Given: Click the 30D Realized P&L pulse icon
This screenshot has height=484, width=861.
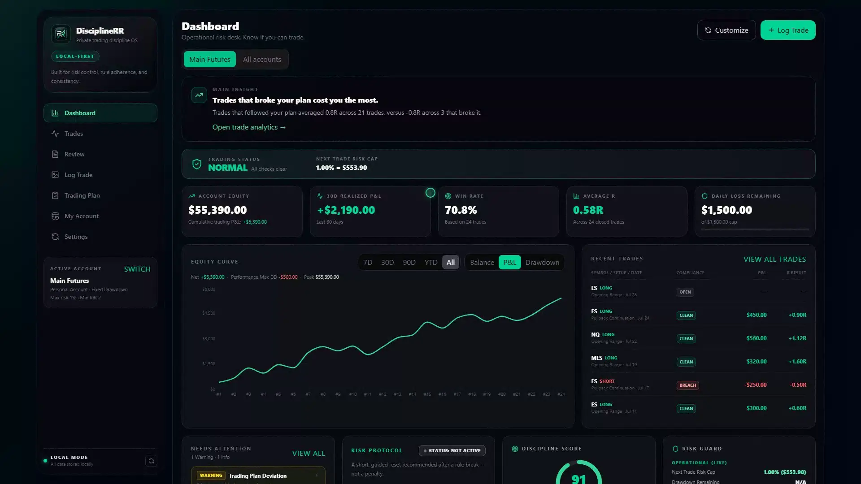Looking at the screenshot, I should 320,196.
